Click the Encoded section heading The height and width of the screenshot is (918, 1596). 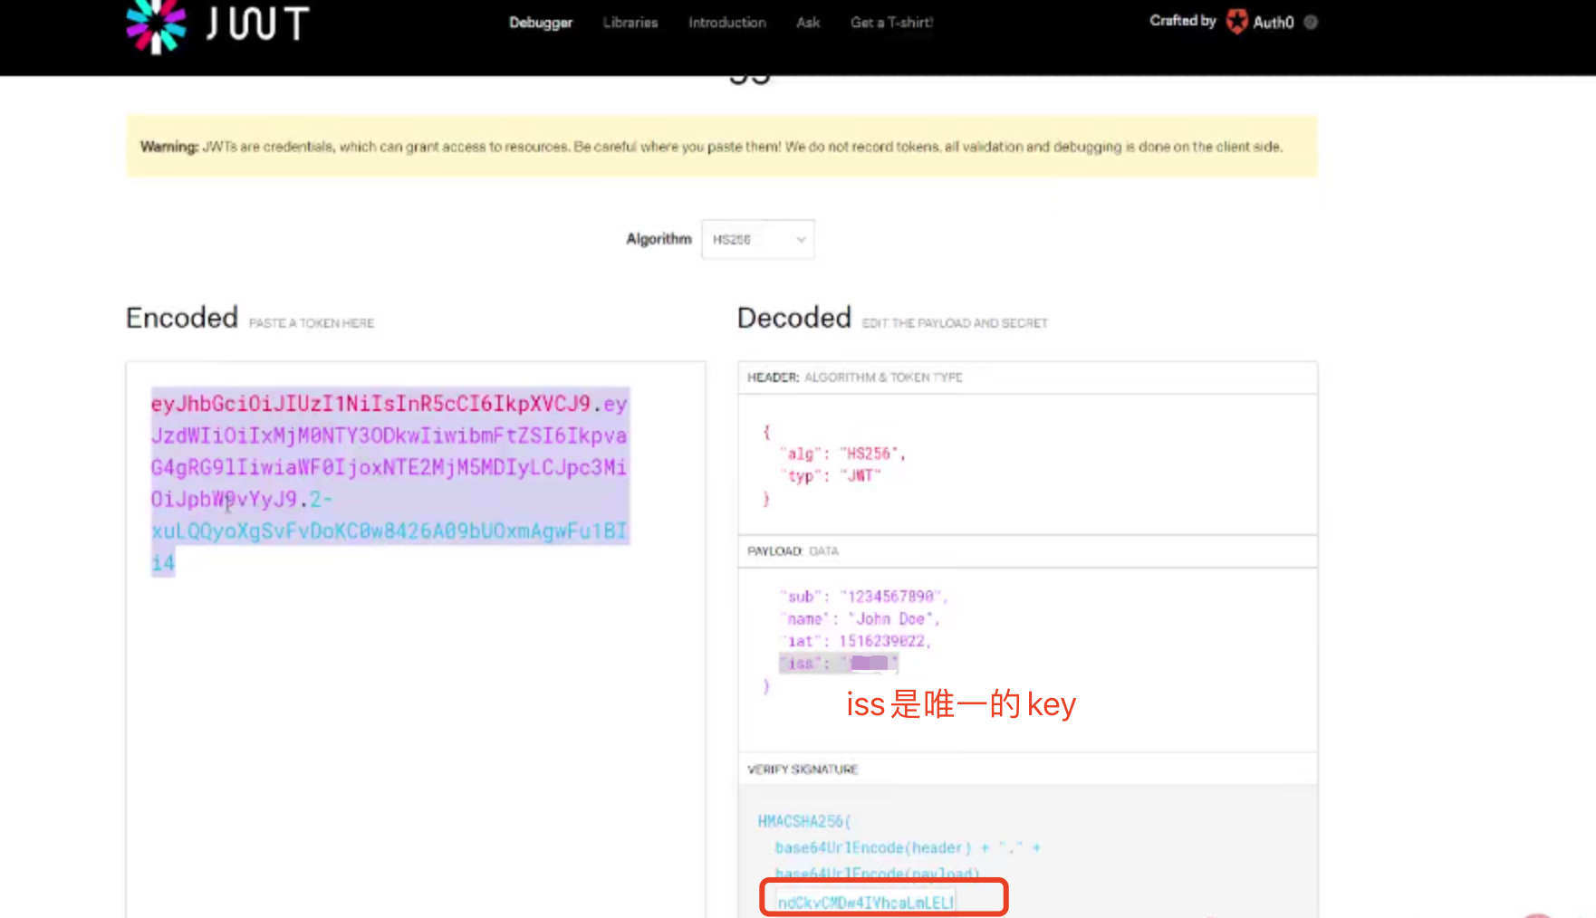click(182, 318)
